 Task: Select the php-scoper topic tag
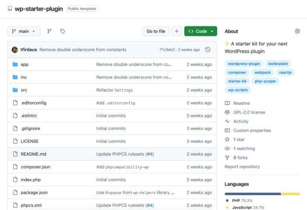coord(265,81)
